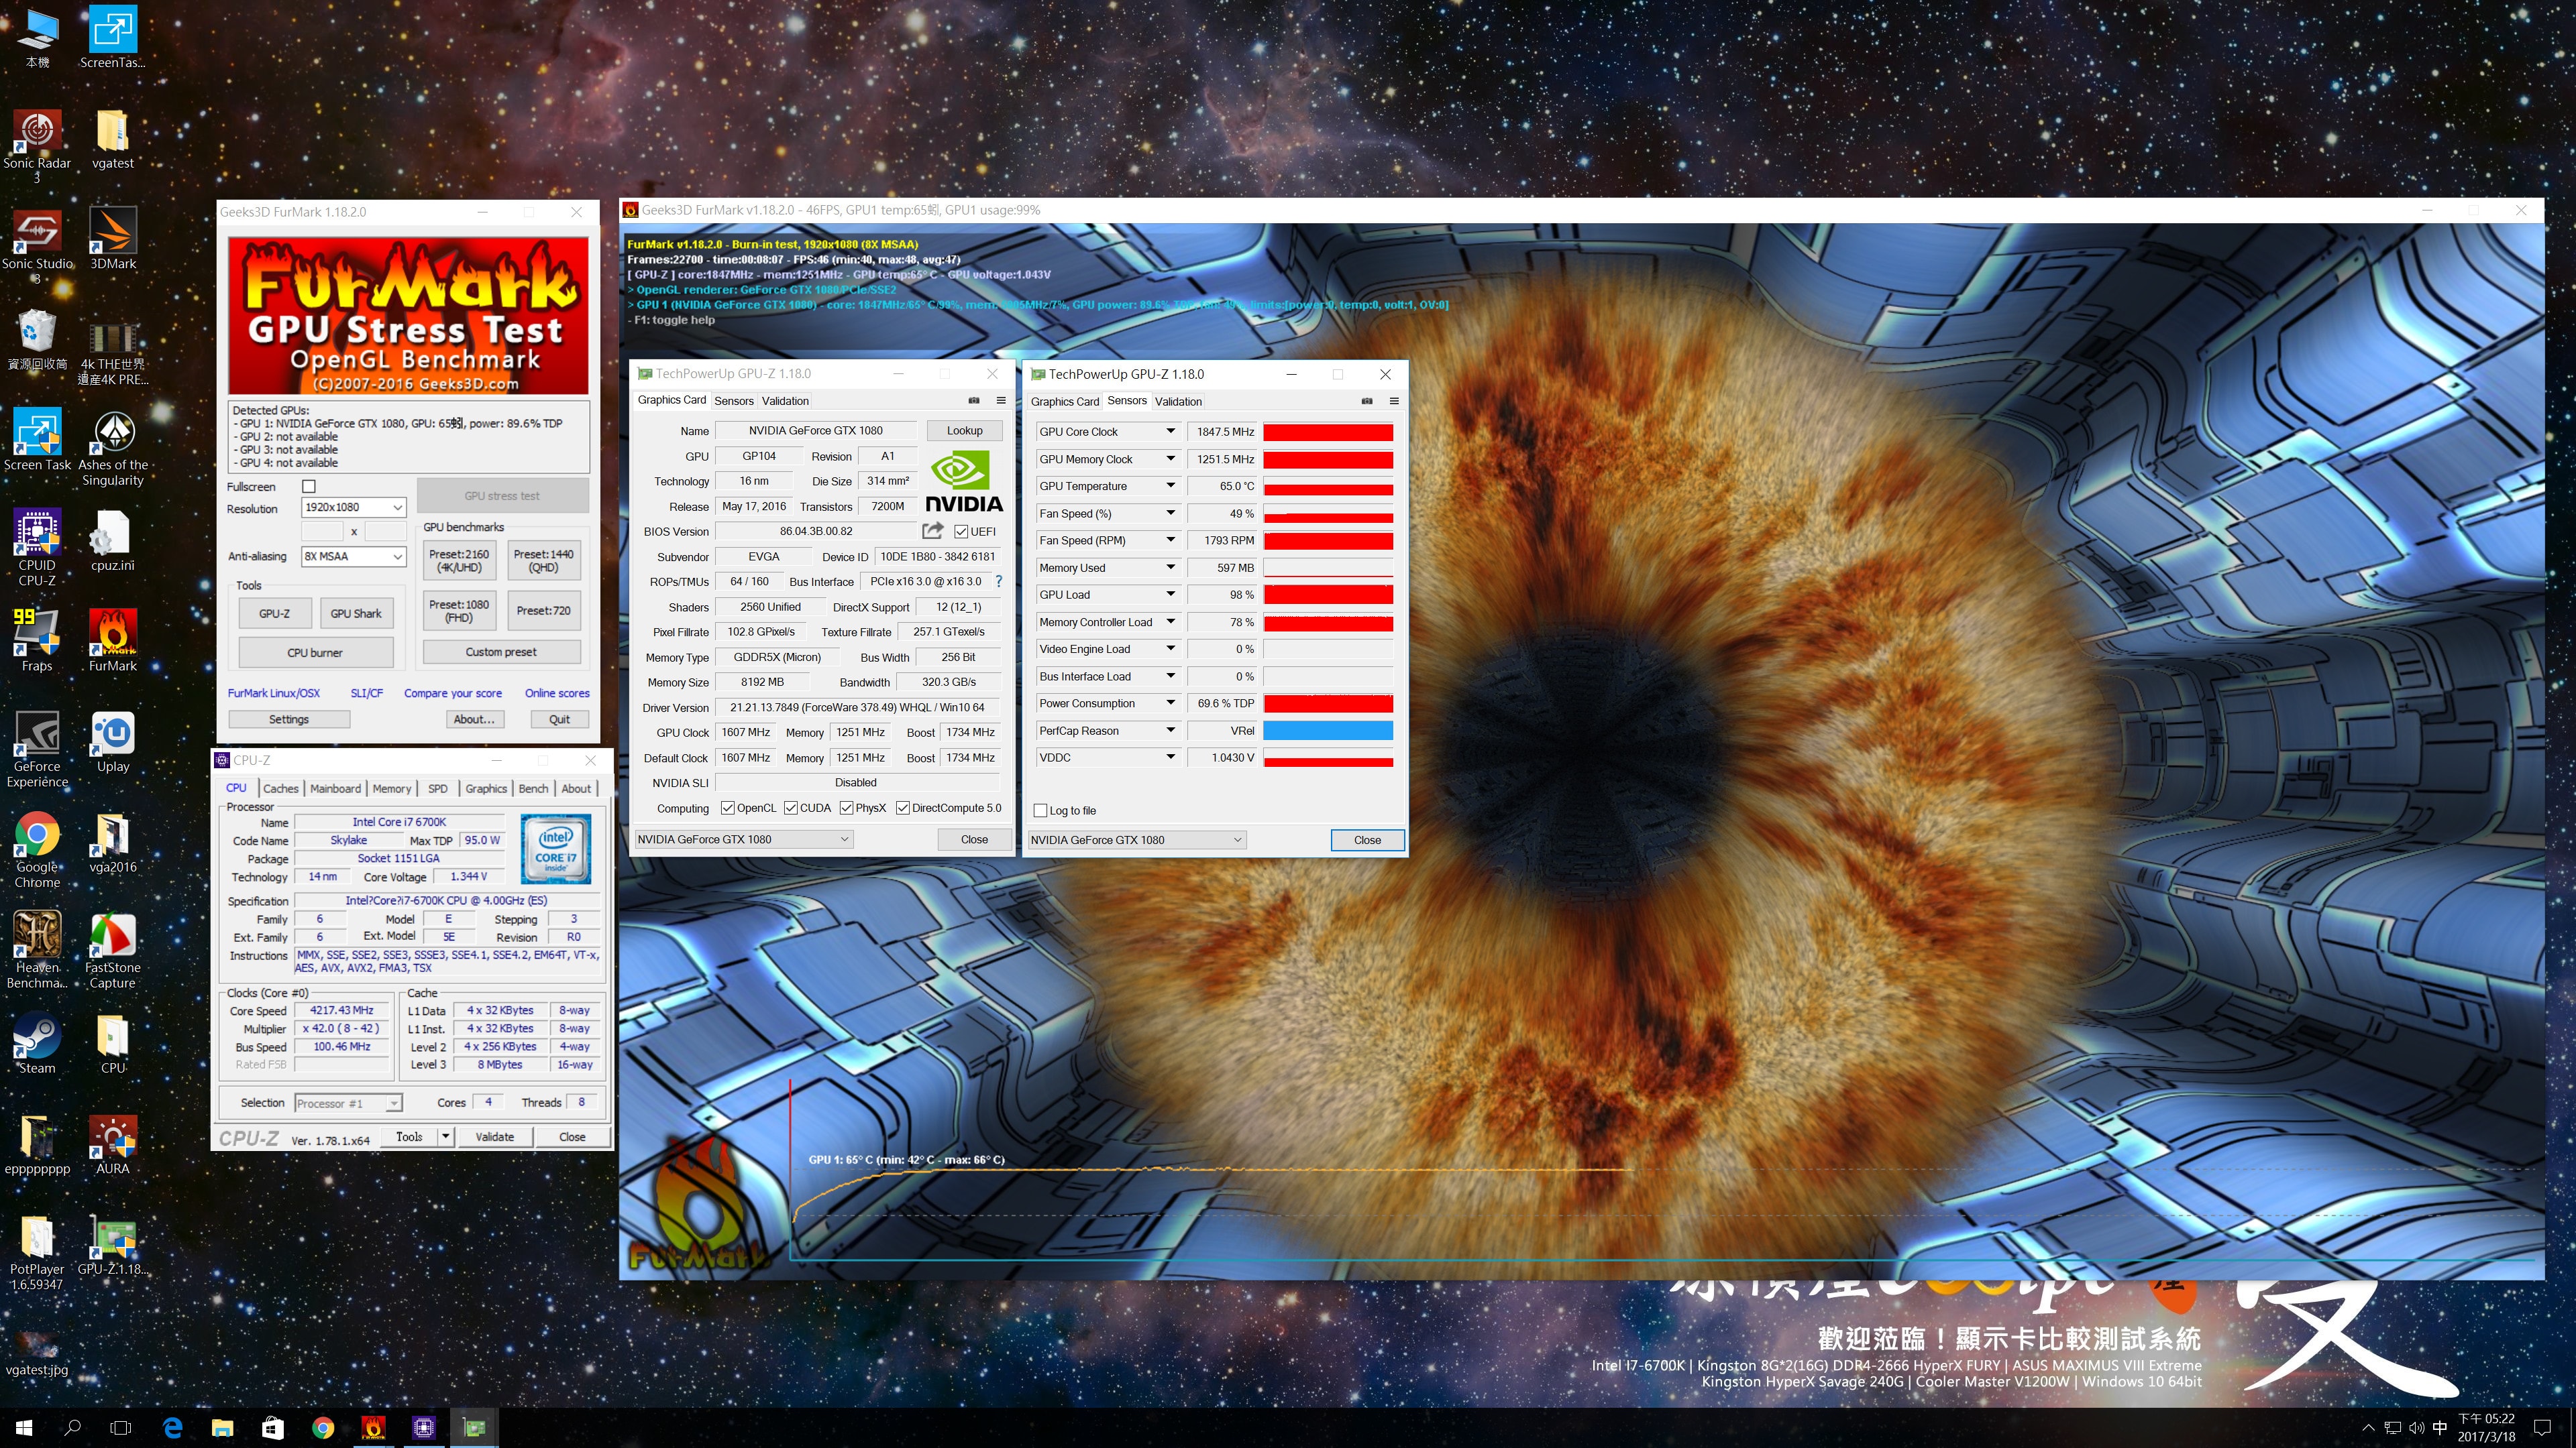Open CPU-Z Processor #1 selection dropdown
This screenshot has height=1448, width=2576.
coord(348,1103)
